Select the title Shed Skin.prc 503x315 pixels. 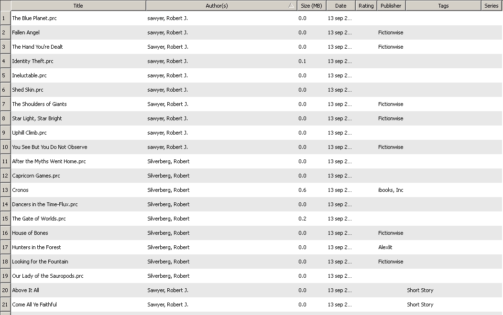[28, 90]
